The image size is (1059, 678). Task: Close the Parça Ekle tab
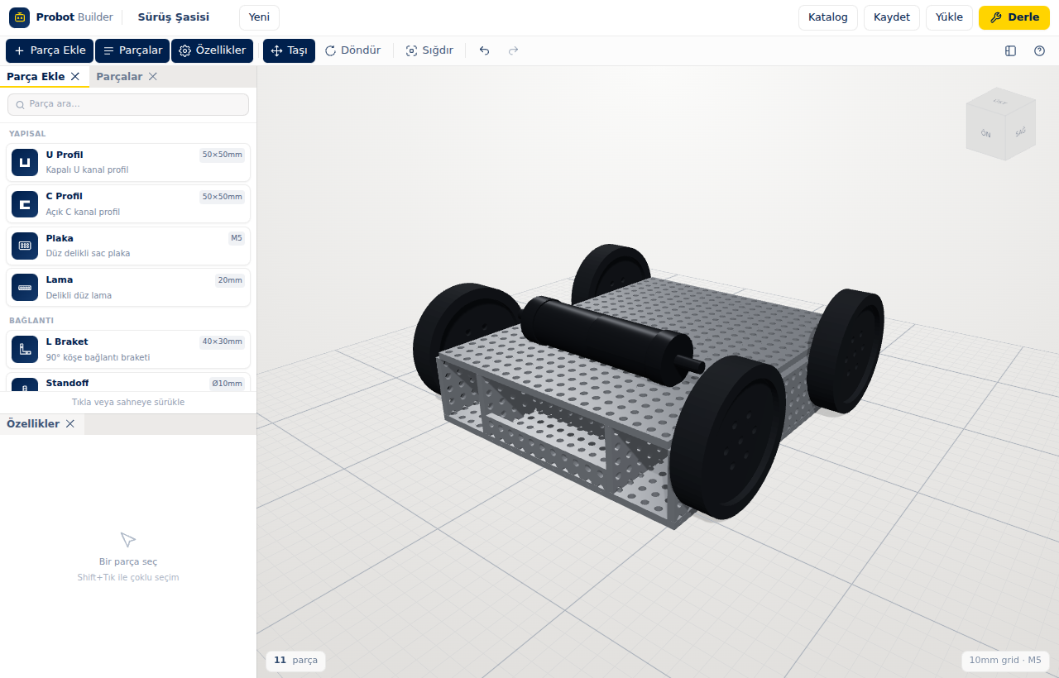click(75, 77)
